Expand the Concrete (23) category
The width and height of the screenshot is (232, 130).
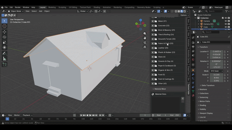(x=153, y=26)
